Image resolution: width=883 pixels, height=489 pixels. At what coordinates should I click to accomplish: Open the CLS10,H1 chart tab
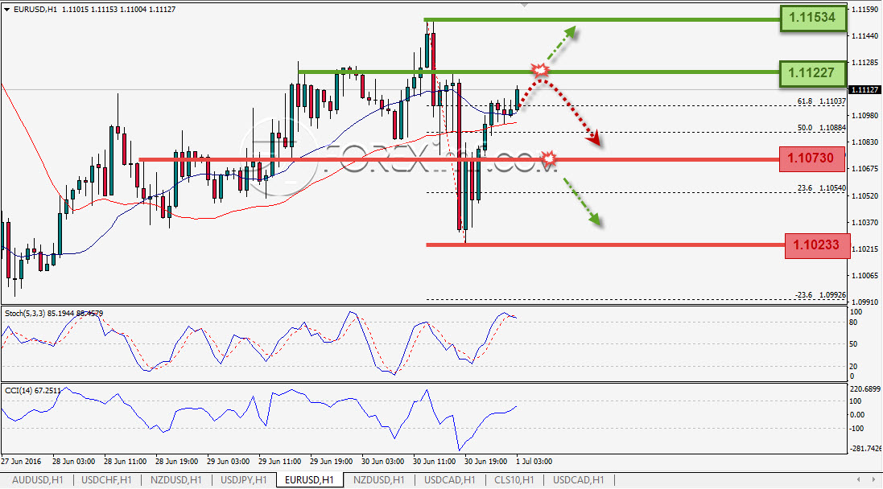point(514,480)
